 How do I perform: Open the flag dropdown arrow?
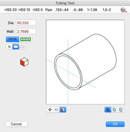(126, 12)
